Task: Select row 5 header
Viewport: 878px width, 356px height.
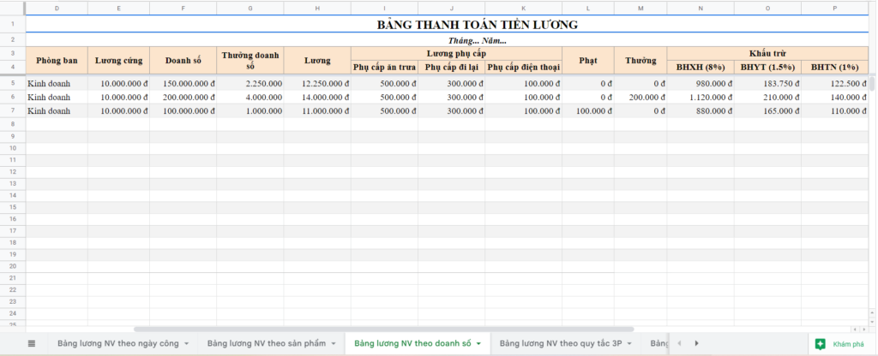Action: (13, 83)
